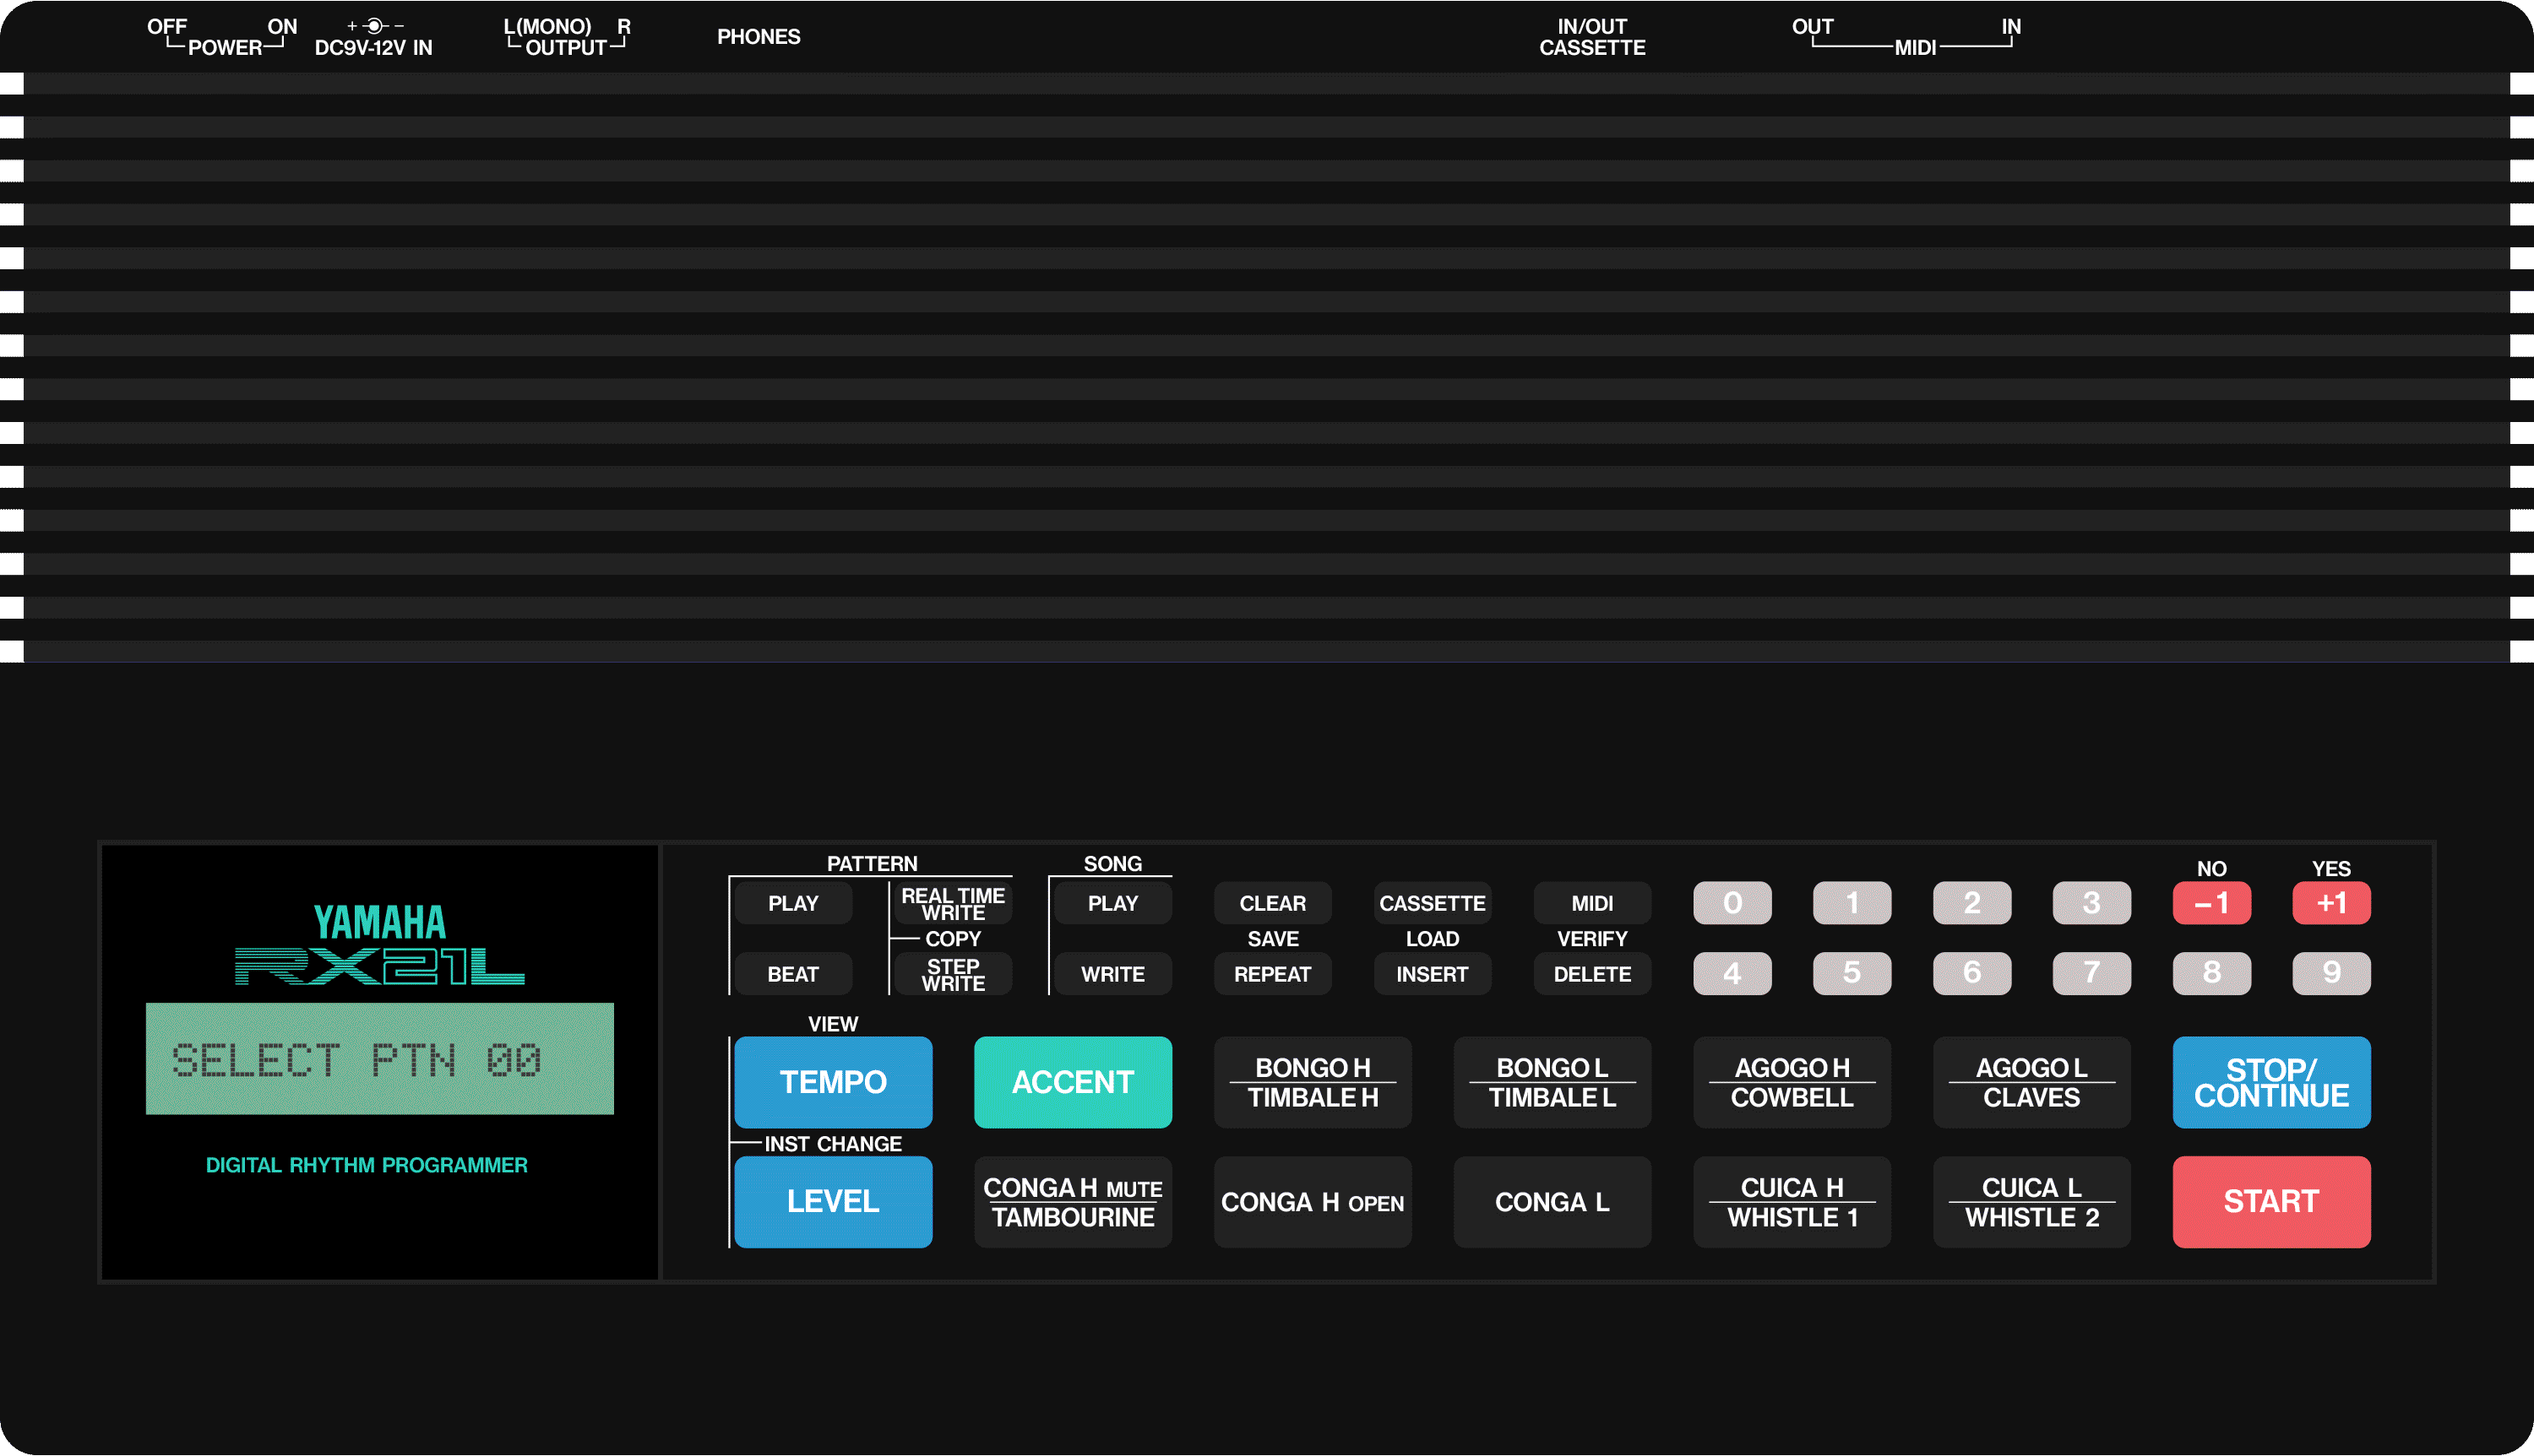The height and width of the screenshot is (1456, 2534).
Task: Click the DIGITAL RHYTHM PROGRAMMER text
Action: [366, 1165]
